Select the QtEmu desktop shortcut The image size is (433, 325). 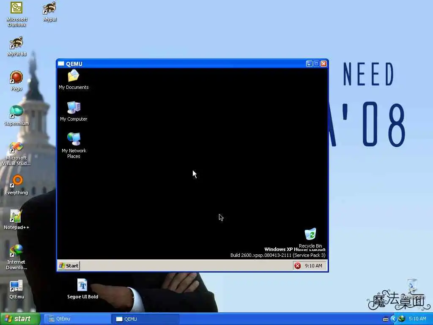16,289
